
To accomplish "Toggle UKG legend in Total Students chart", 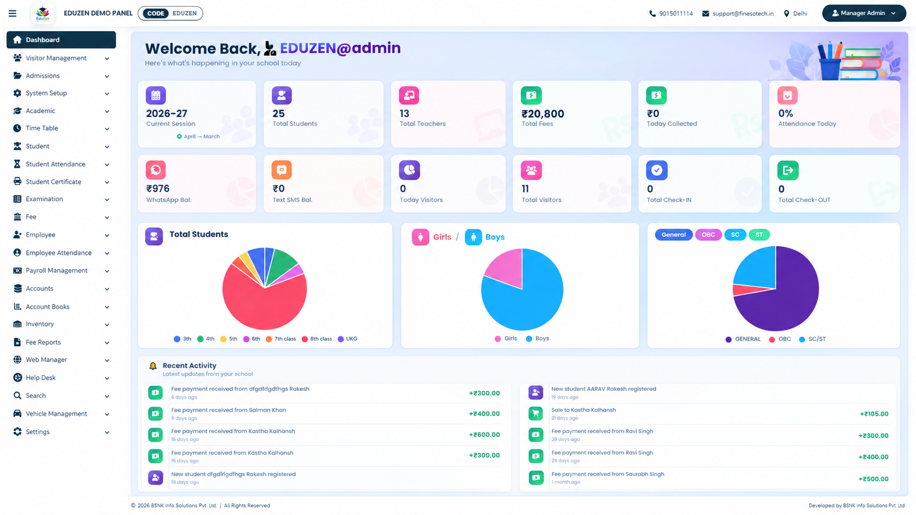I will pos(347,339).
